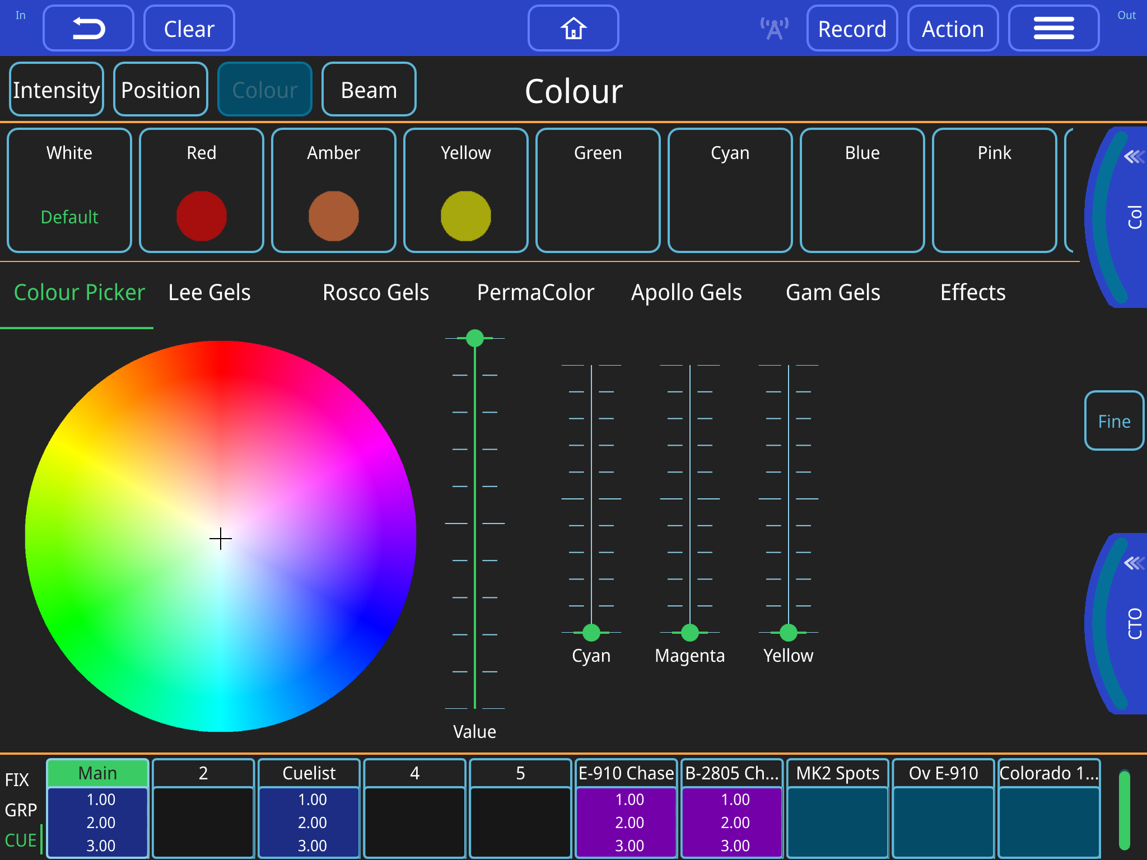Select the White Default colour preset
This screenshot has width=1147, height=860.
69,190
